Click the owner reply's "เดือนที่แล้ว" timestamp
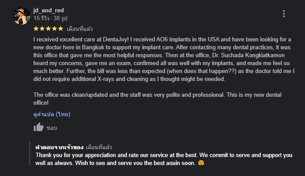Screen dimensions: 305x176 tap(99, 147)
